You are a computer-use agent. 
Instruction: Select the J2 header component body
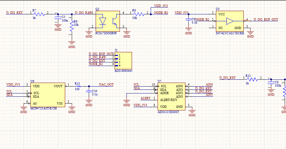coord(123,60)
